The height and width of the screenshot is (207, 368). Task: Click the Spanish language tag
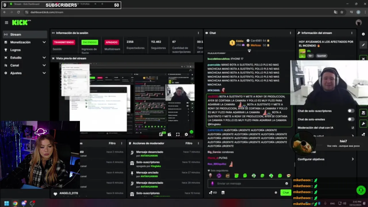pos(321,56)
